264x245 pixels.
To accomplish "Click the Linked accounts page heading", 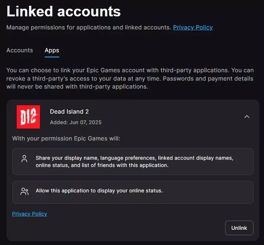I will (64, 12).
